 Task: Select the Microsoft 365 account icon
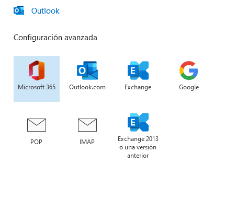tap(37, 70)
